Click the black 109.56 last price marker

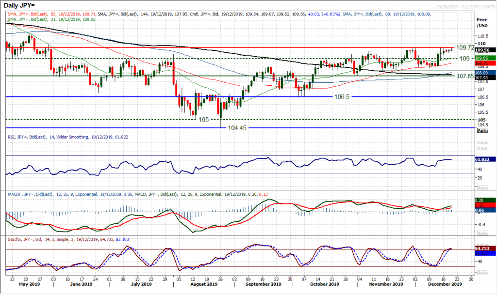click(x=482, y=49)
